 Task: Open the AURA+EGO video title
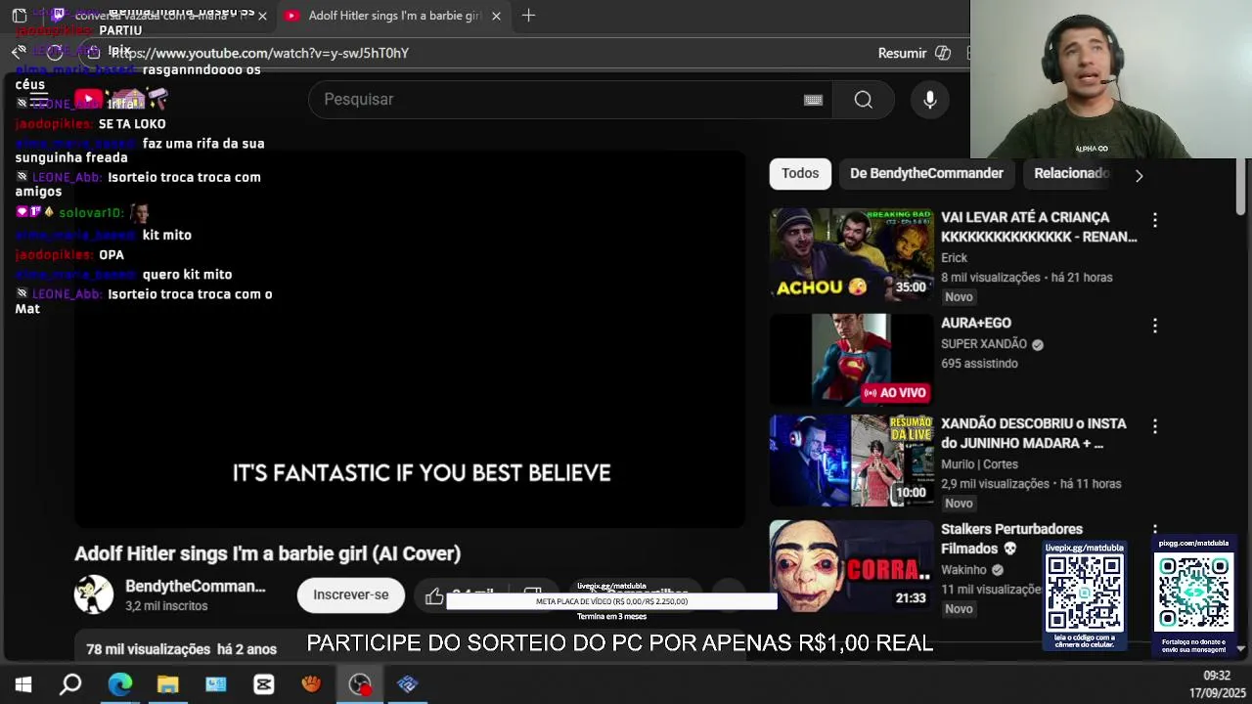[x=976, y=323]
